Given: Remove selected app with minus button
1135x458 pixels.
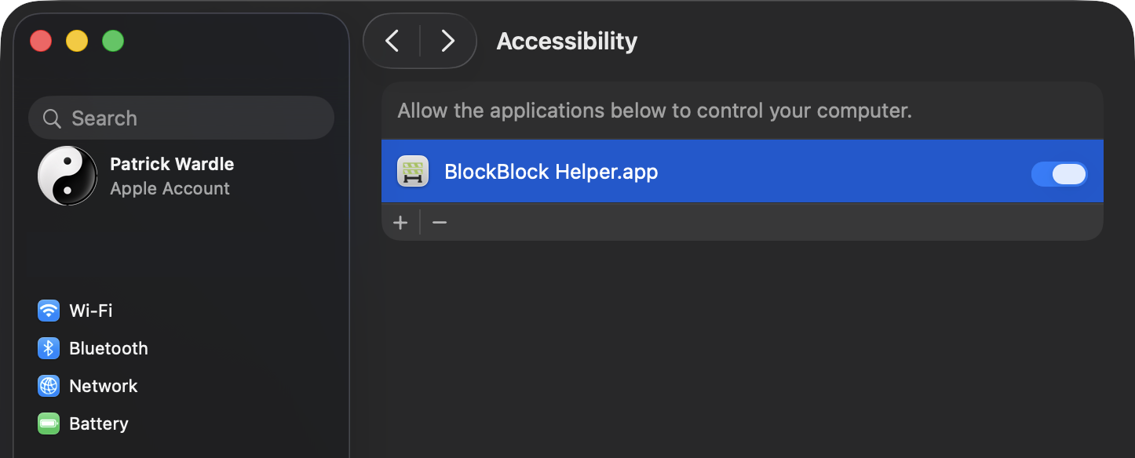Looking at the screenshot, I should [x=440, y=223].
